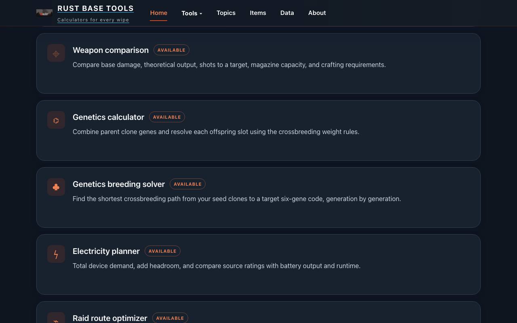
Task: Click the Raid route optimizer icon
Action: coord(56,318)
